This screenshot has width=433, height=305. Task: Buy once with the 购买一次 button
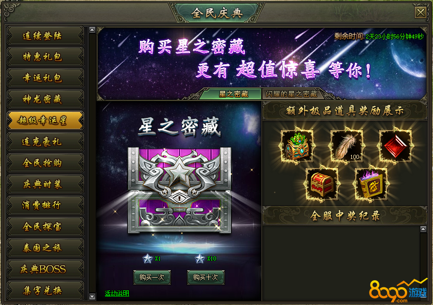(152, 277)
